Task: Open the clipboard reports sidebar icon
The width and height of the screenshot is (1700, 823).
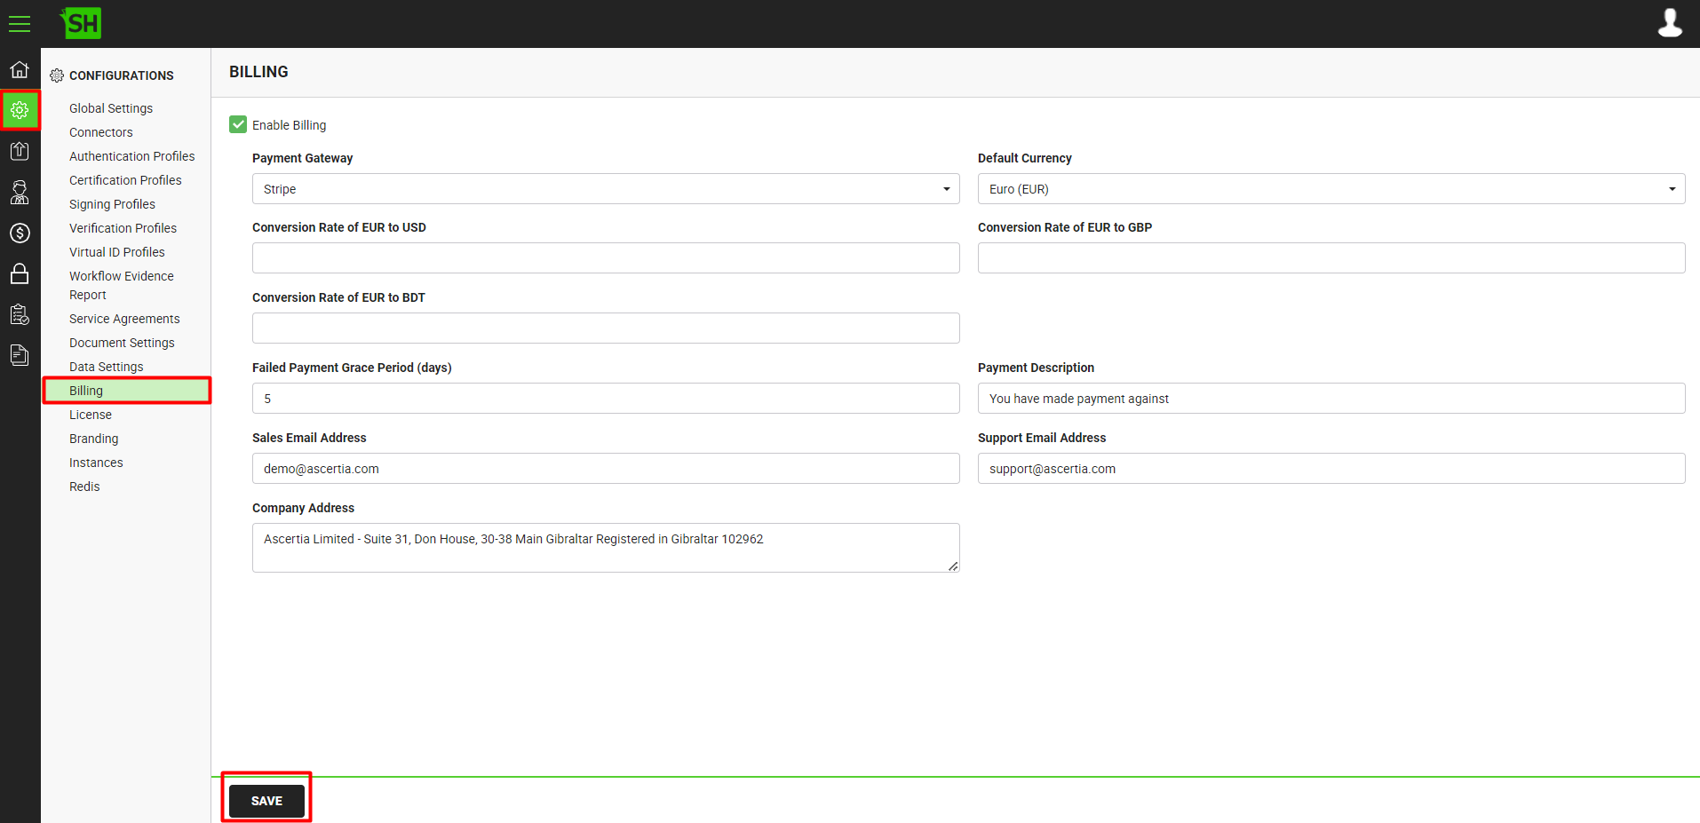Action: click(20, 314)
